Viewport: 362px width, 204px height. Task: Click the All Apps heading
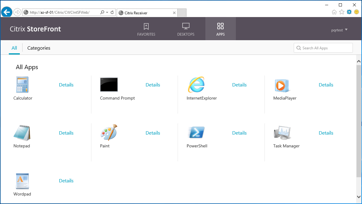(27, 67)
